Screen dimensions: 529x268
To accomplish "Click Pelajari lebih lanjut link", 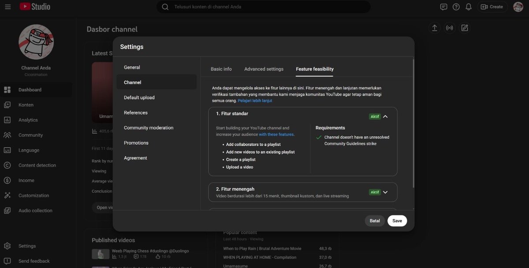I will pyautogui.click(x=255, y=100).
